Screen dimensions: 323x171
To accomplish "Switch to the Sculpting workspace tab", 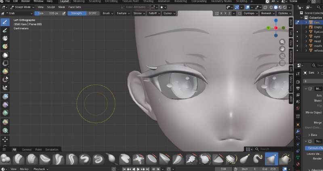I will click(95, 1).
